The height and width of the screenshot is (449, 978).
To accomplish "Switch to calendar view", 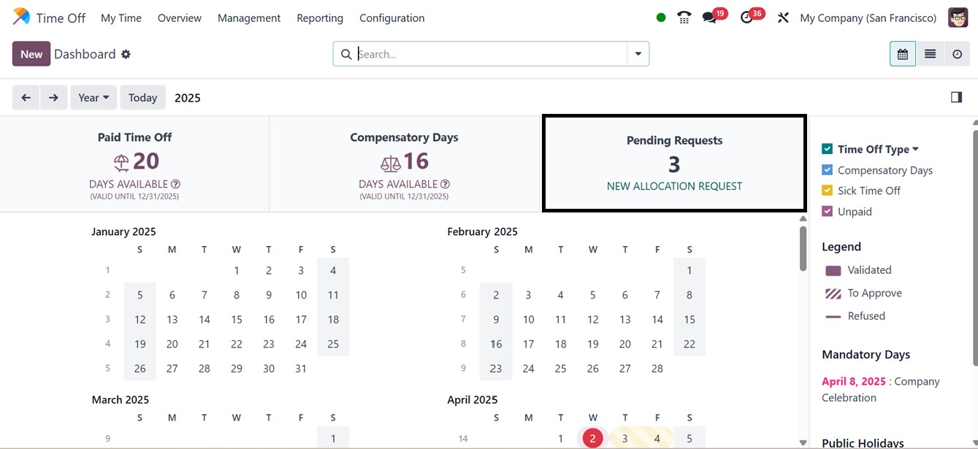I will (903, 54).
